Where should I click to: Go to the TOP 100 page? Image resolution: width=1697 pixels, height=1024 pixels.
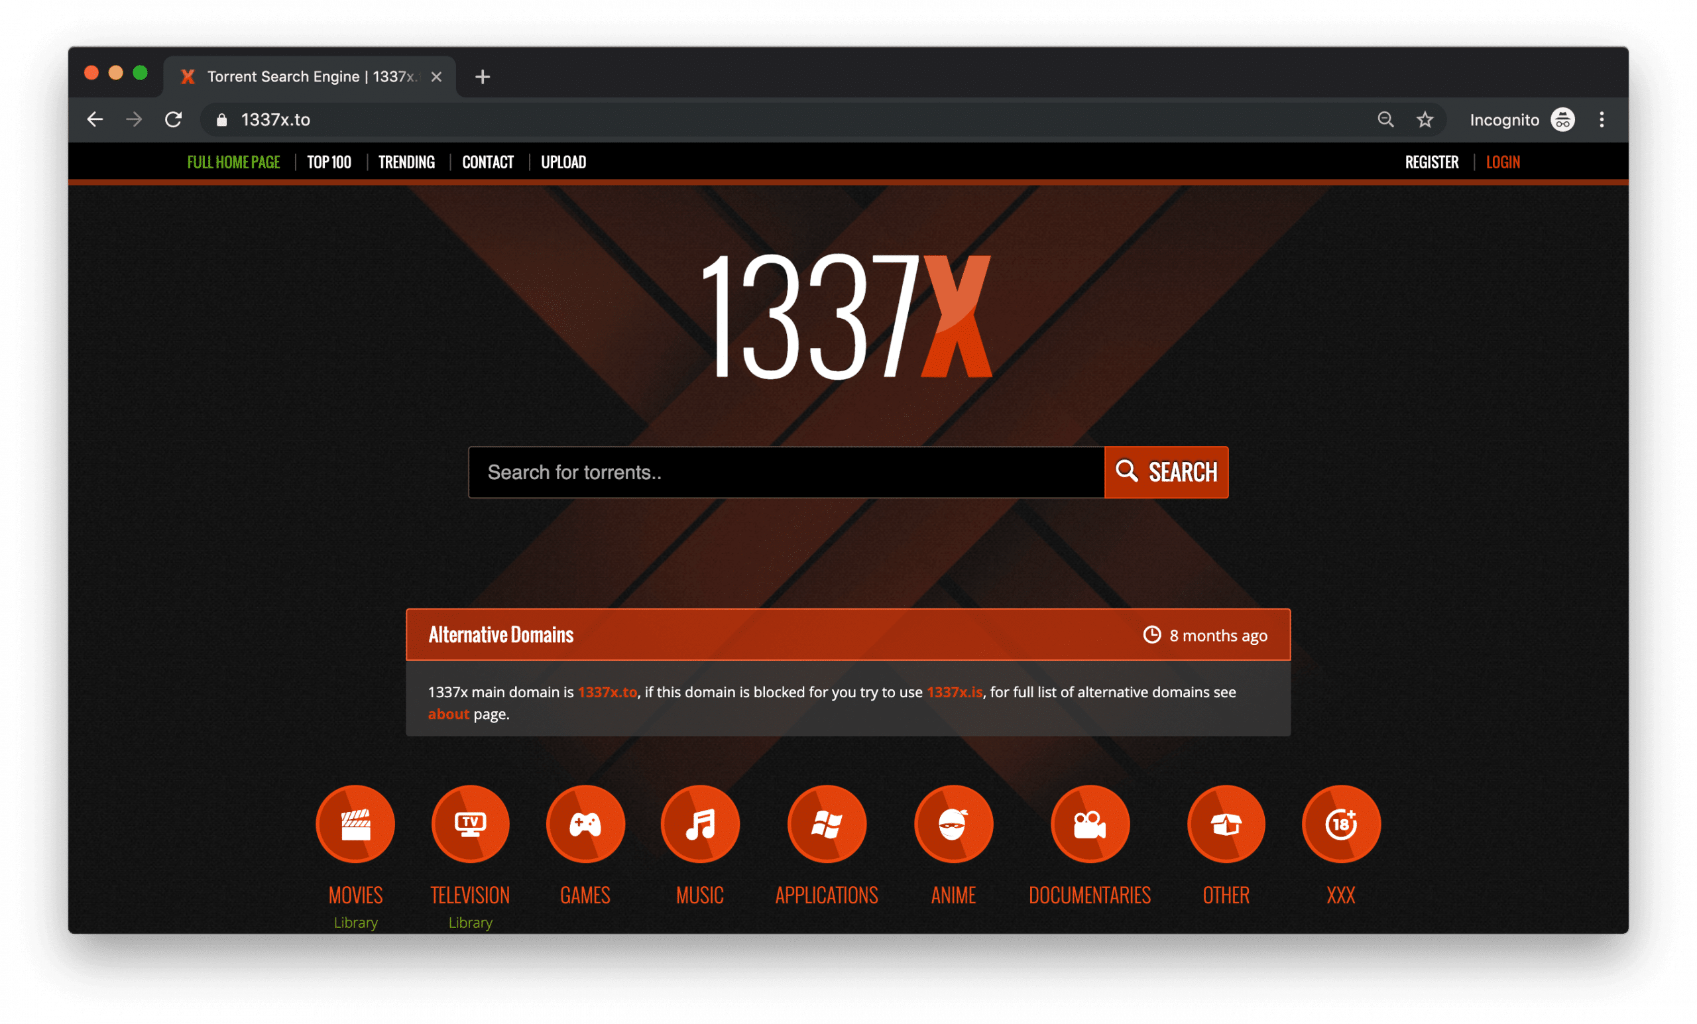[x=329, y=162]
